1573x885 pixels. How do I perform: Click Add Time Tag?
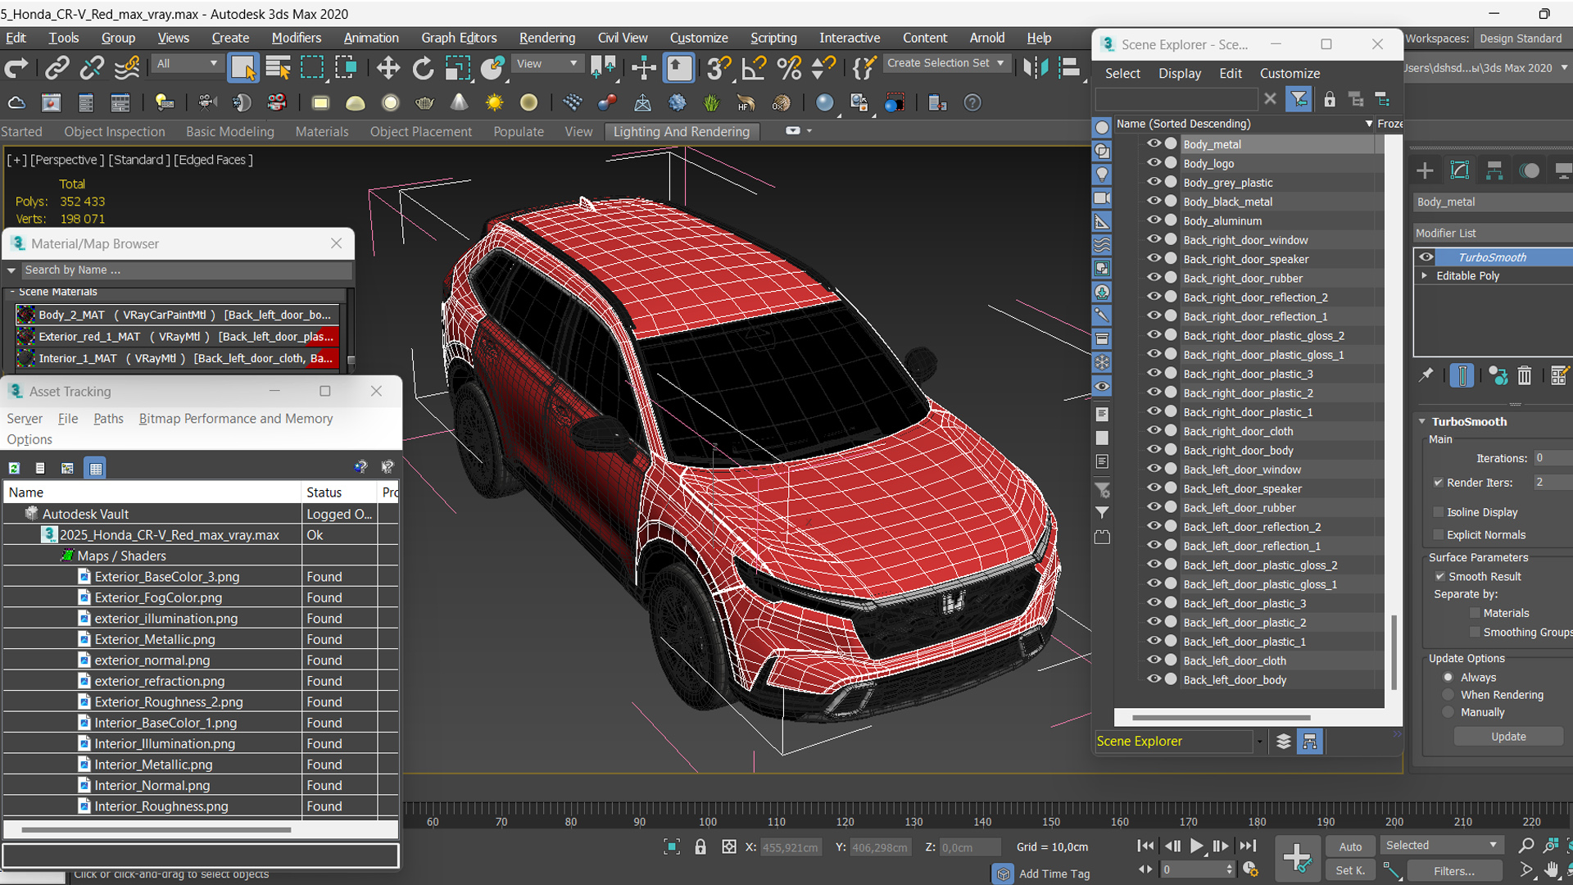click(x=1054, y=874)
